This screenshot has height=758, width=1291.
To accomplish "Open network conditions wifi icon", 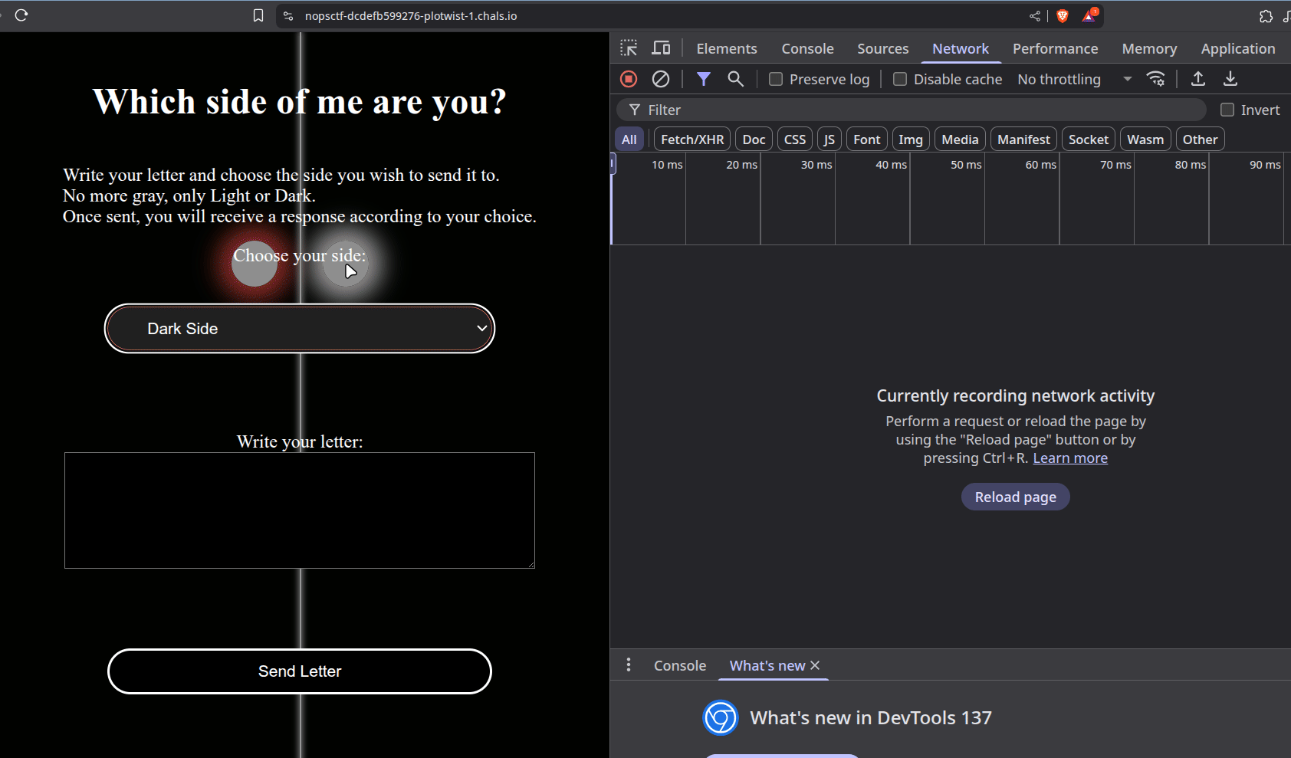I will (x=1155, y=79).
